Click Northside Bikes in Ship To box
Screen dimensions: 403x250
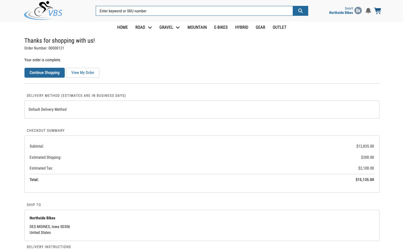pos(42,218)
